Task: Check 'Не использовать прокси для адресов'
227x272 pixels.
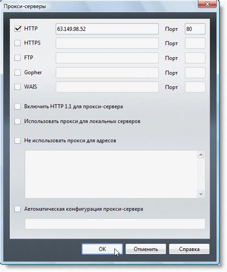Action: pyautogui.click(x=18, y=141)
